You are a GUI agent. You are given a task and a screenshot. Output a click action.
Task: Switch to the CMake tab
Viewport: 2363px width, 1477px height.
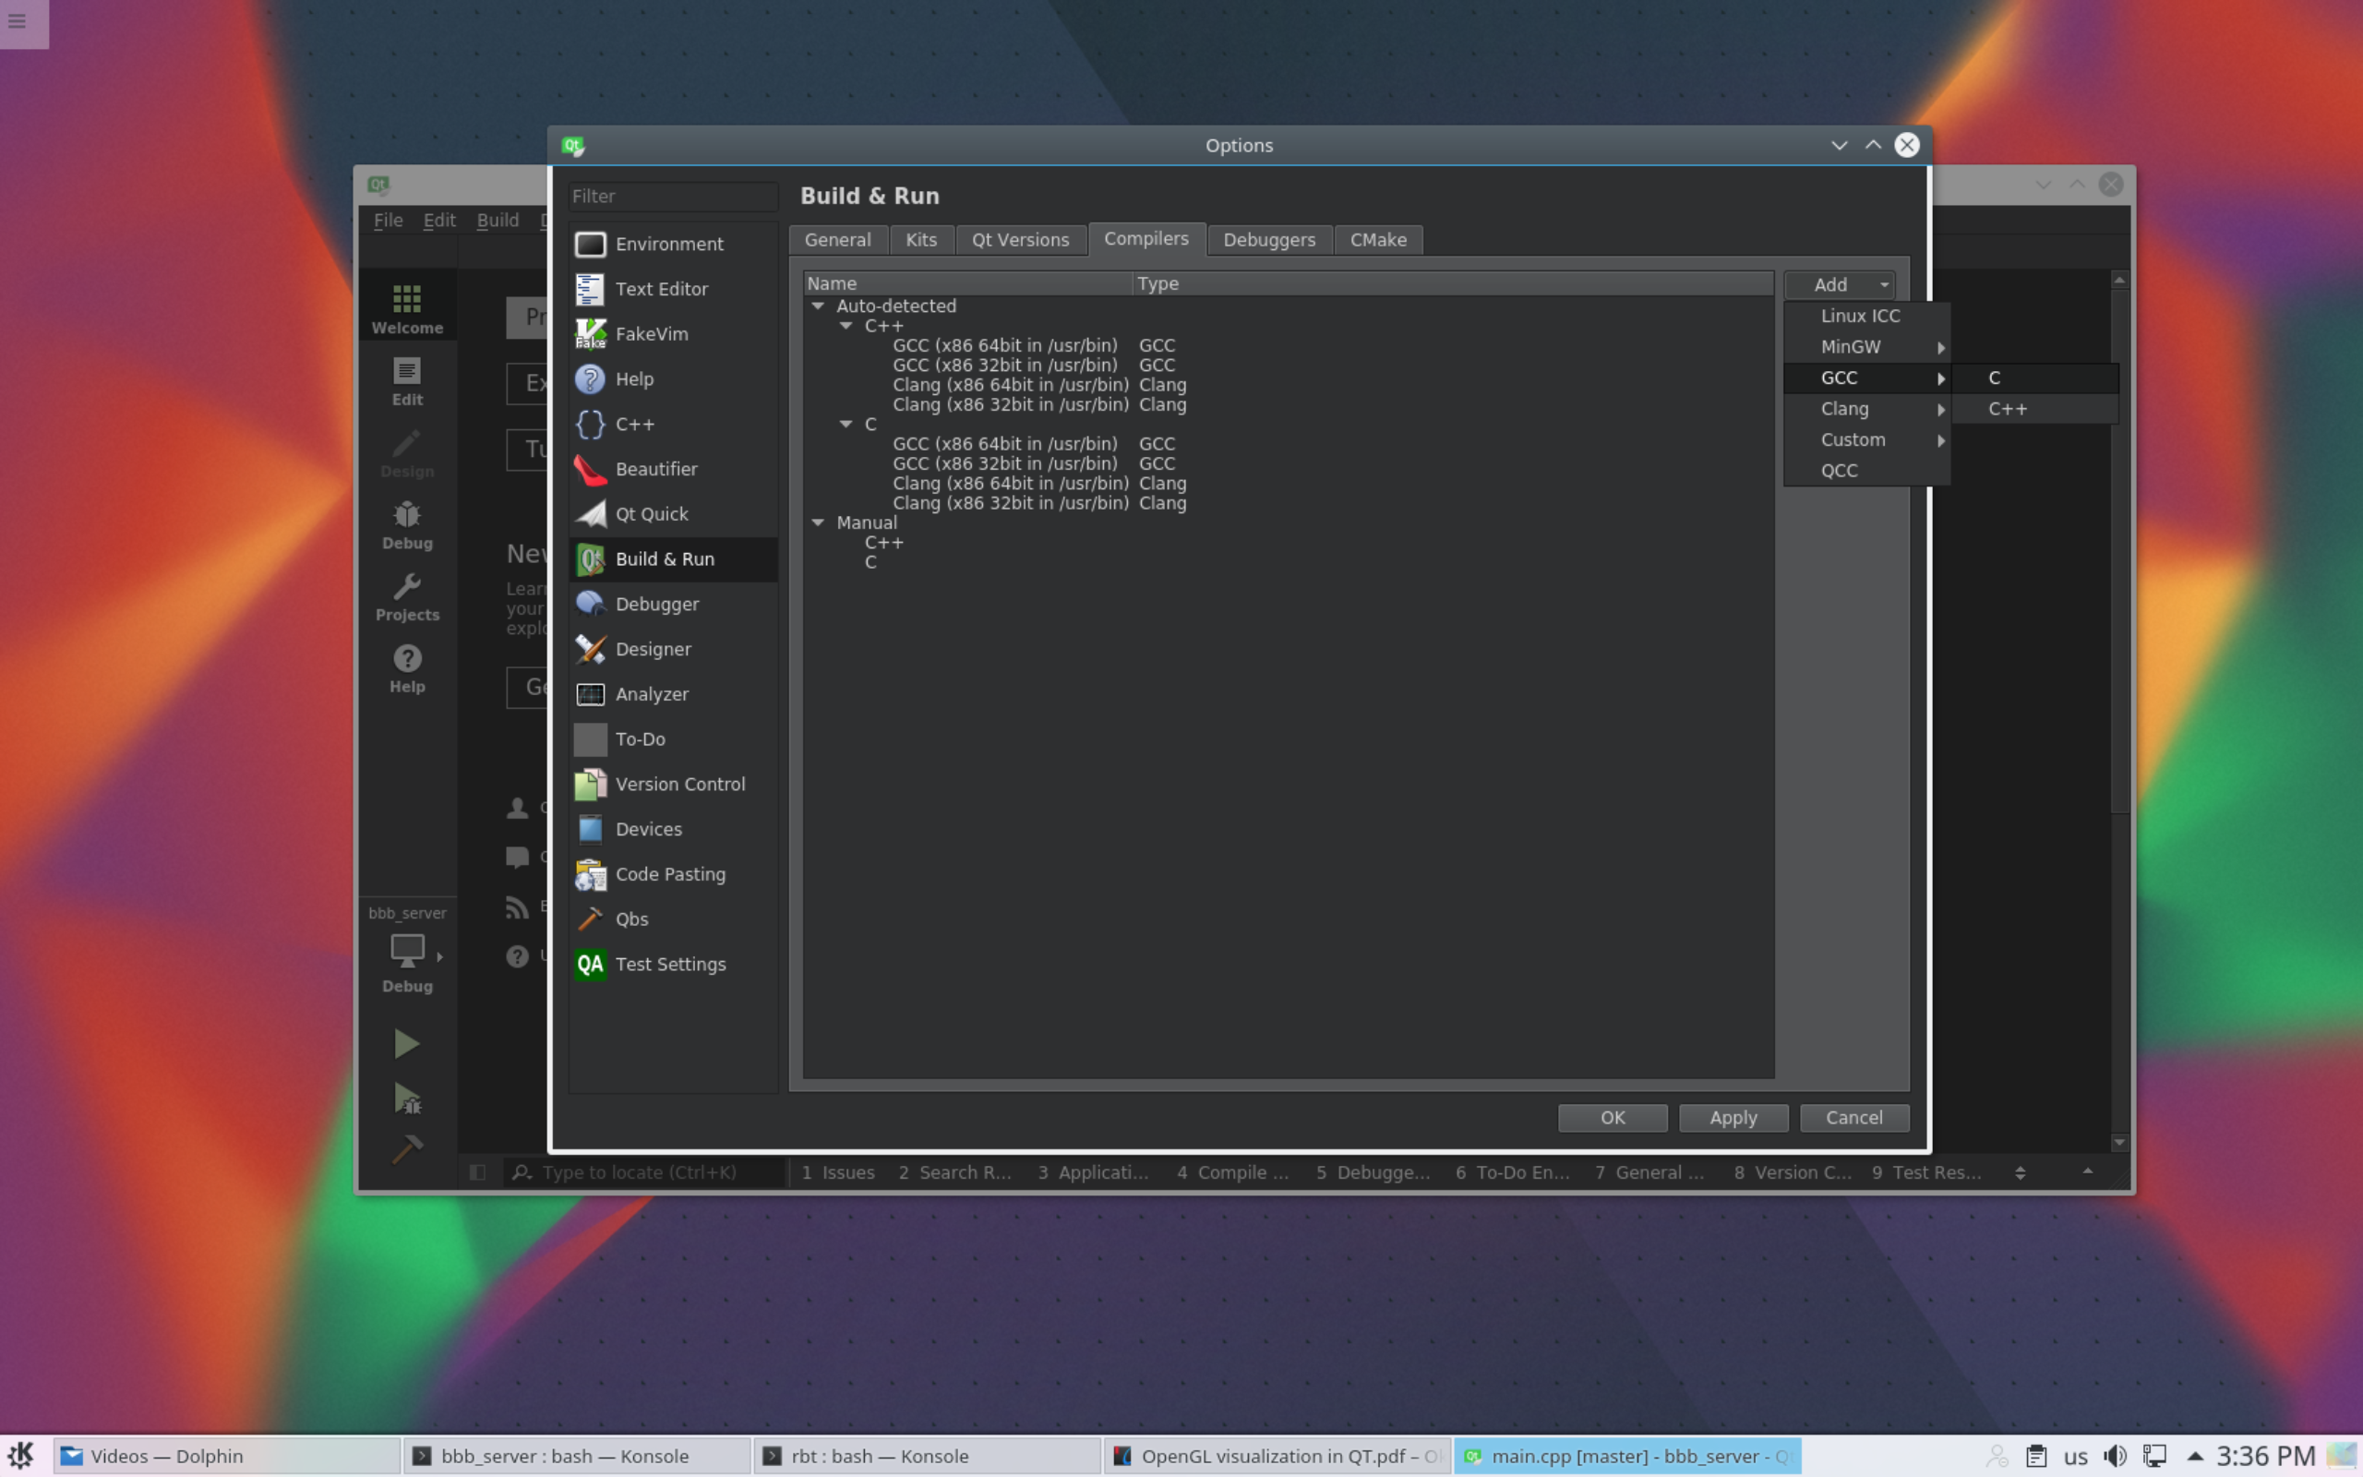[1378, 240]
